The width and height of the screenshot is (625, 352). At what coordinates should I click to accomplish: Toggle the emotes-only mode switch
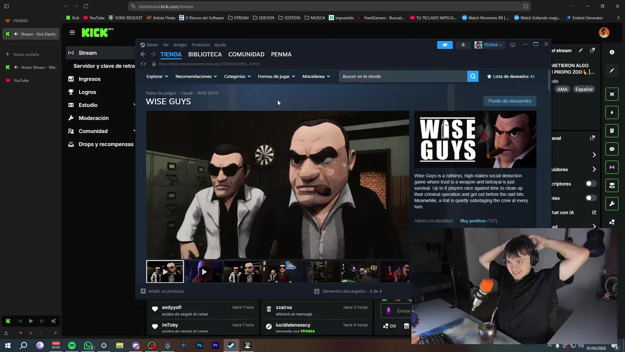pos(591,198)
